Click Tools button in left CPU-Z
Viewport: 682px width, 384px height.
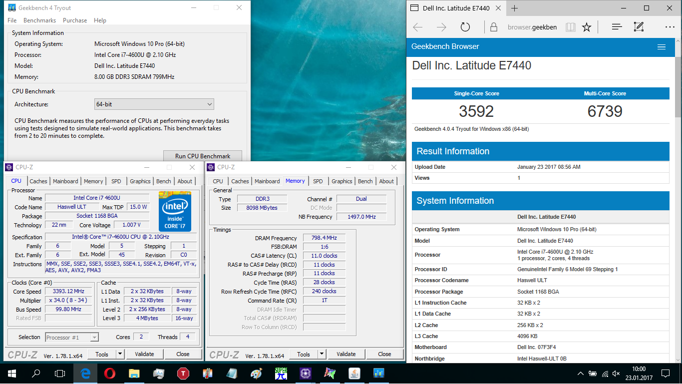(x=102, y=354)
